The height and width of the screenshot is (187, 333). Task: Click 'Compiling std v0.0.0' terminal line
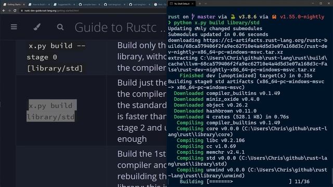click(x=248, y=161)
